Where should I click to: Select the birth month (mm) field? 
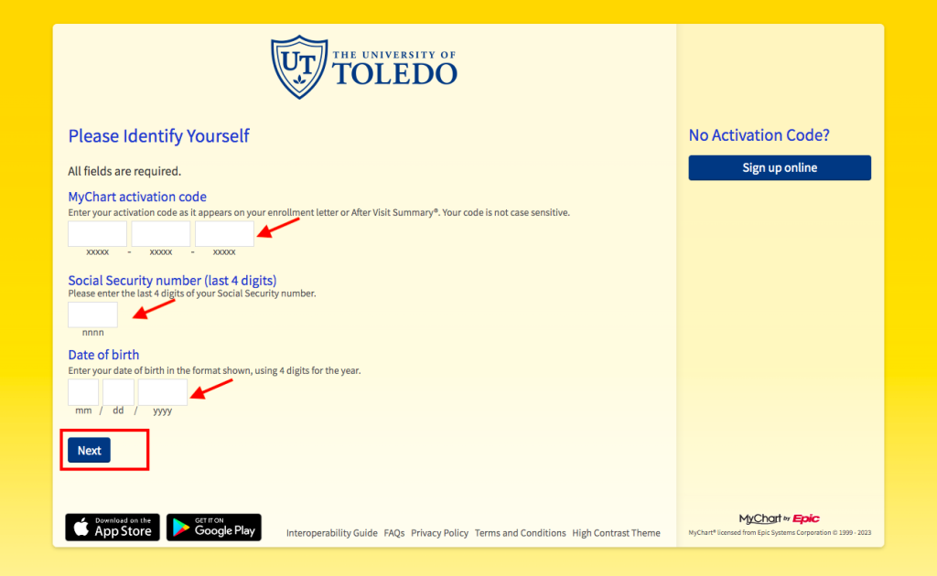tap(83, 392)
